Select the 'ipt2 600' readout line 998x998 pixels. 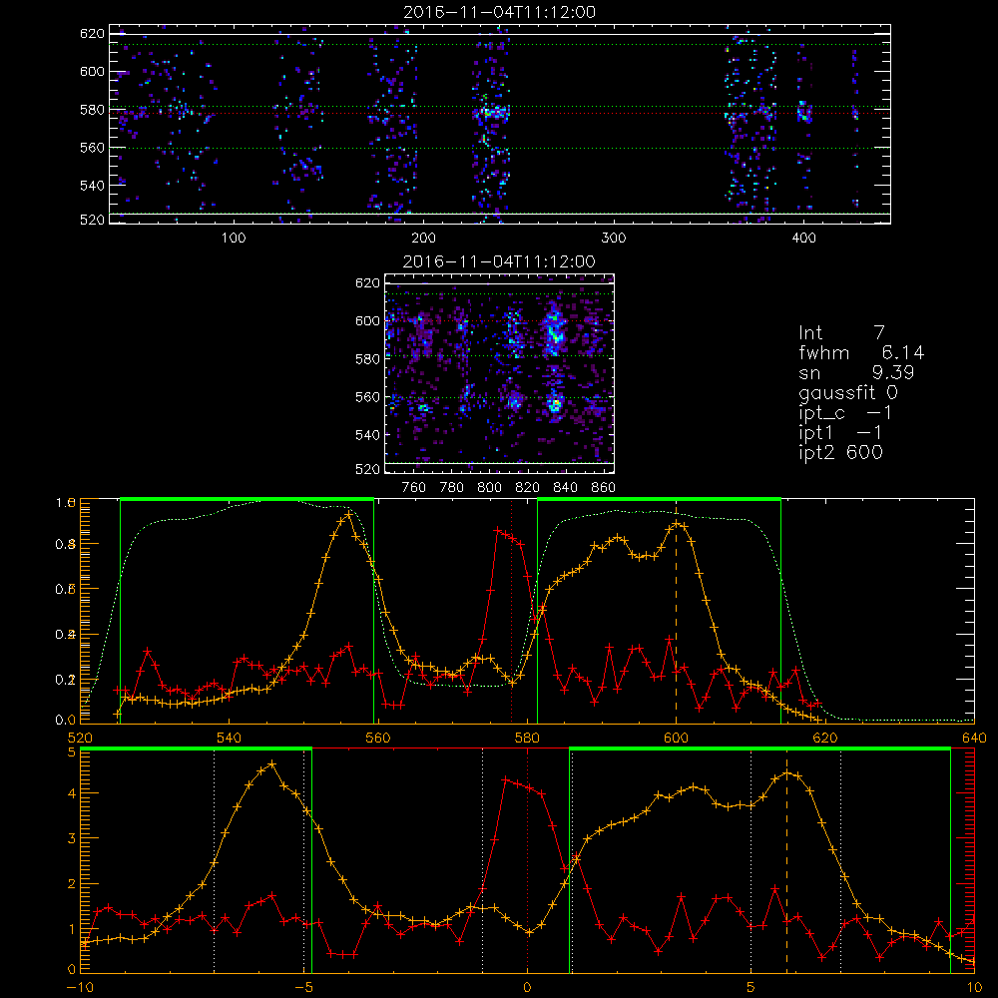pyautogui.click(x=840, y=452)
